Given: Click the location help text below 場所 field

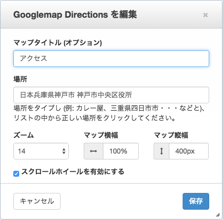Looking at the screenshot, I should (x=109, y=113).
